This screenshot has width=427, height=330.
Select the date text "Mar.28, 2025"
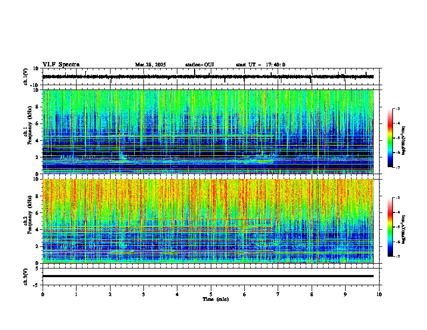[x=150, y=65]
